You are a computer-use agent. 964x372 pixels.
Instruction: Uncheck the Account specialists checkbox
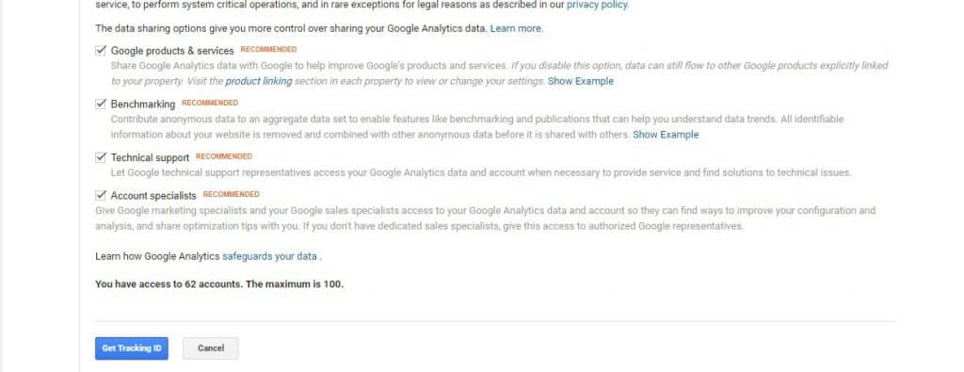pyautogui.click(x=101, y=195)
